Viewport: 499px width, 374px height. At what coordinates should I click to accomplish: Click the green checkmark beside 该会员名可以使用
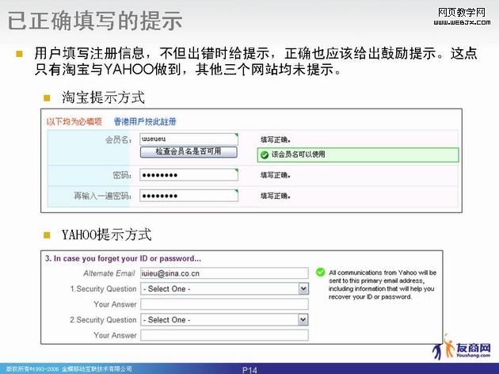(x=265, y=155)
